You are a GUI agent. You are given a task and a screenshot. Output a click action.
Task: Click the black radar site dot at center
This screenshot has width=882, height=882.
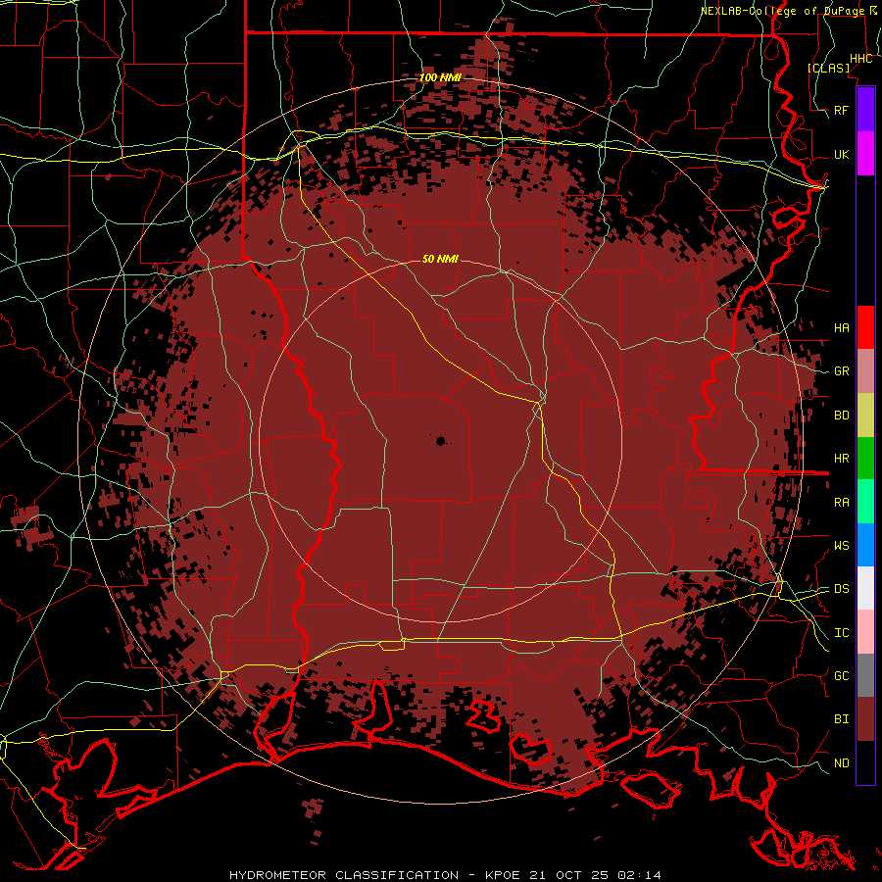[x=440, y=441]
